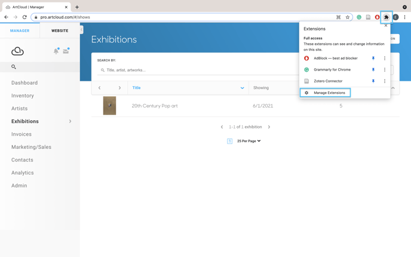Go to previous exhibitions page arrow

tap(222, 127)
